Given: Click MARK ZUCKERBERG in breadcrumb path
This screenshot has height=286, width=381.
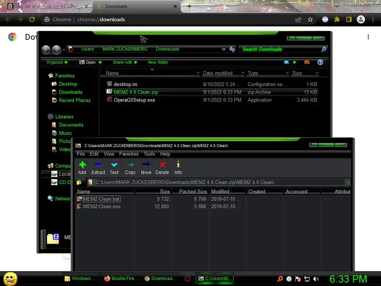Looking at the screenshot, I should [x=125, y=49].
